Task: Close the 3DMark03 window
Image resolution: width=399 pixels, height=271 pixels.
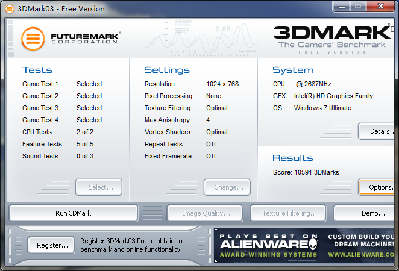Action: click(380, 7)
